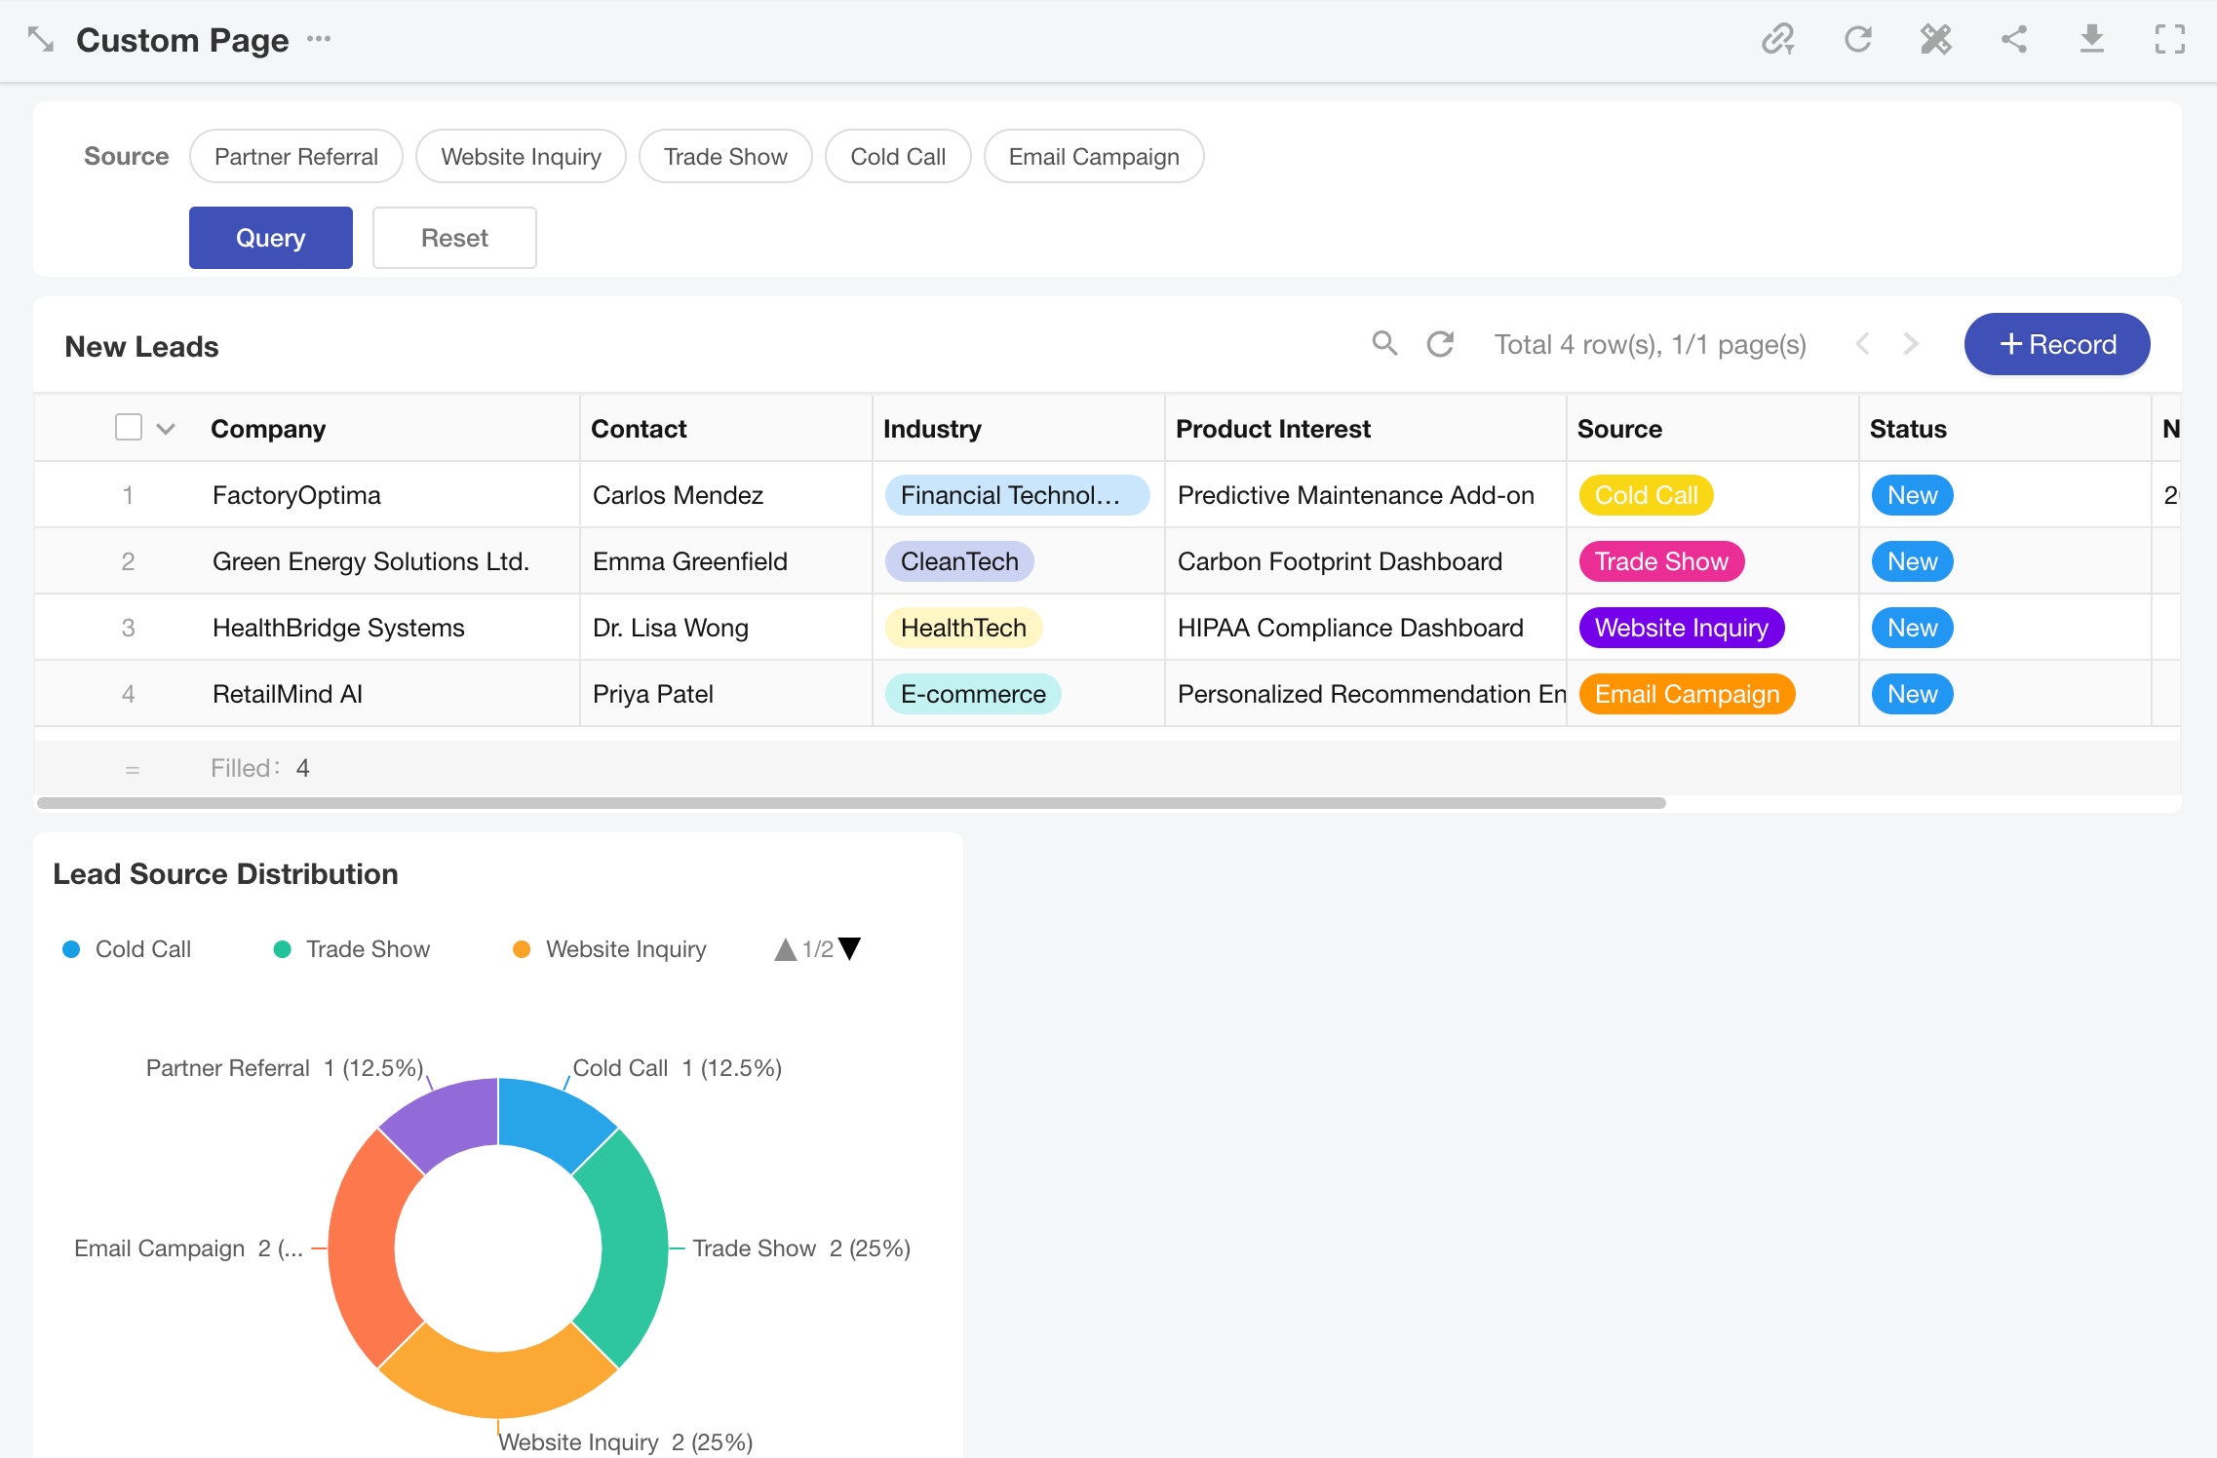Refresh the Custom Page using header icon
2217x1458 pixels.
coord(1857,40)
